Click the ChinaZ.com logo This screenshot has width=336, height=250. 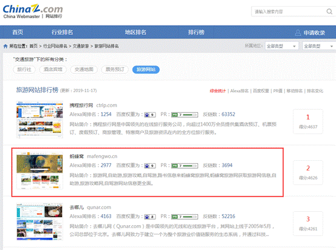33,12
